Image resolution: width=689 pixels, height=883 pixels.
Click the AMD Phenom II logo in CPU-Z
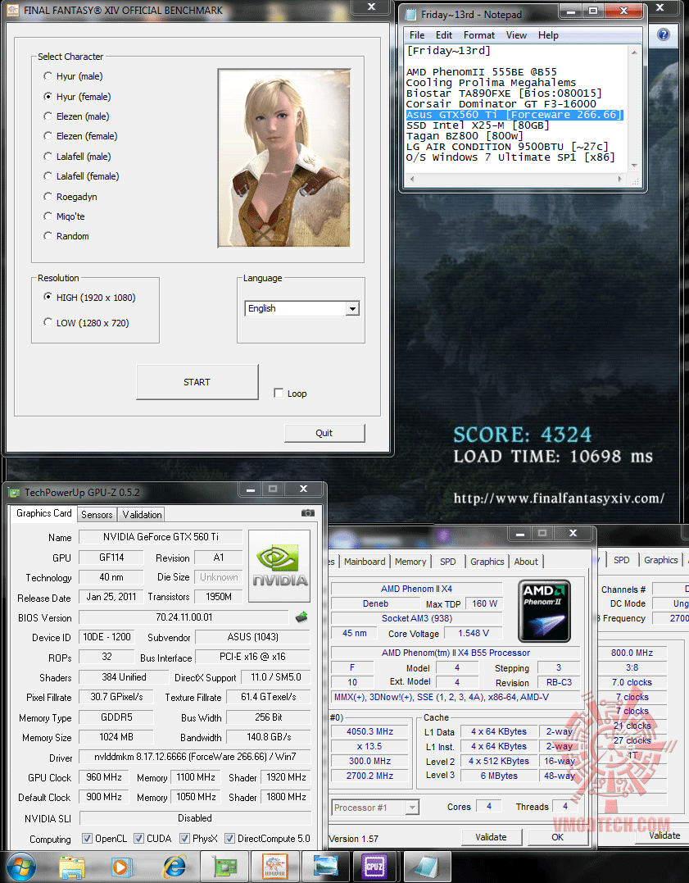pos(544,611)
